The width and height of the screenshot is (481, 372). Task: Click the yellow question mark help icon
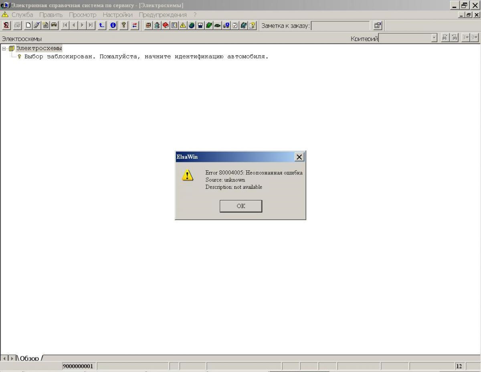(124, 25)
